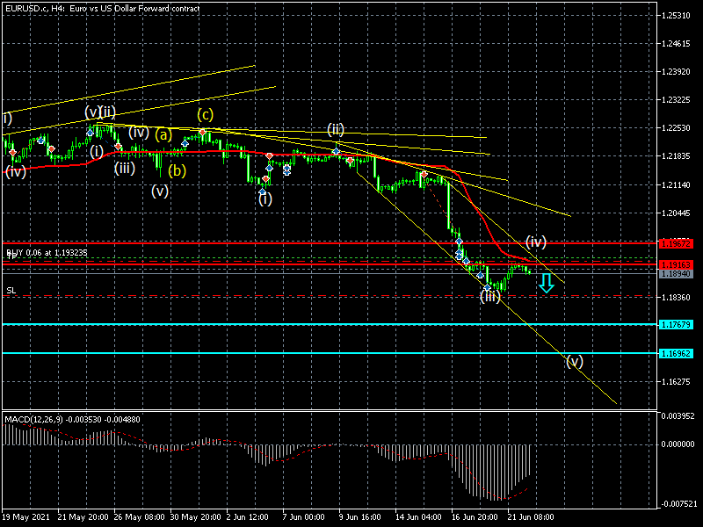Select the (ii) wave label near 9 Jun

coord(336,129)
